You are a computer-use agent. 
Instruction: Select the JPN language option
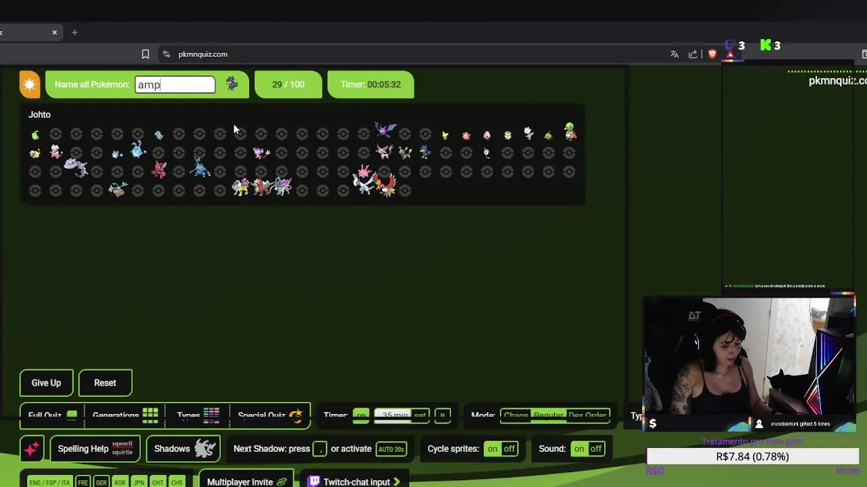point(139,482)
